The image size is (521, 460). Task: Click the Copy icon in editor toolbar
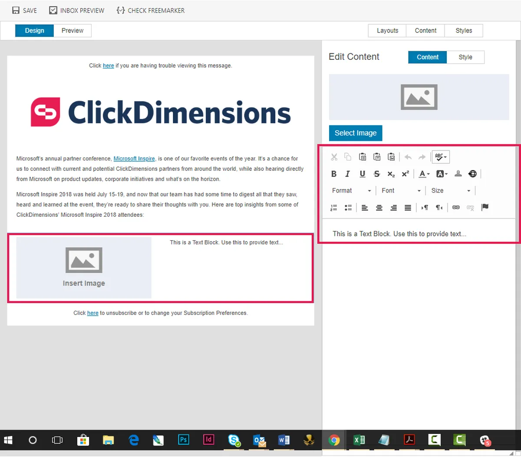point(348,157)
